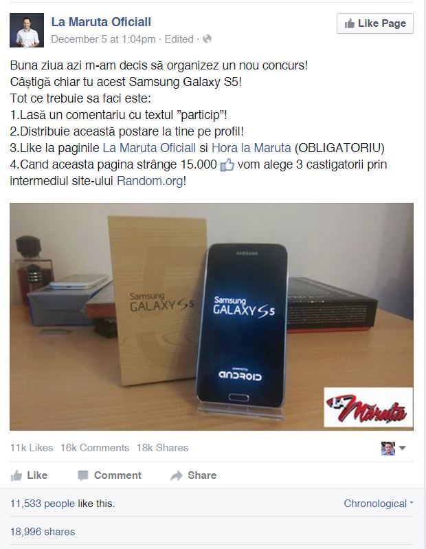Image resolution: width=426 pixels, height=549 pixels.
Task: Open the 18k Shares count
Action: coord(162,448)
